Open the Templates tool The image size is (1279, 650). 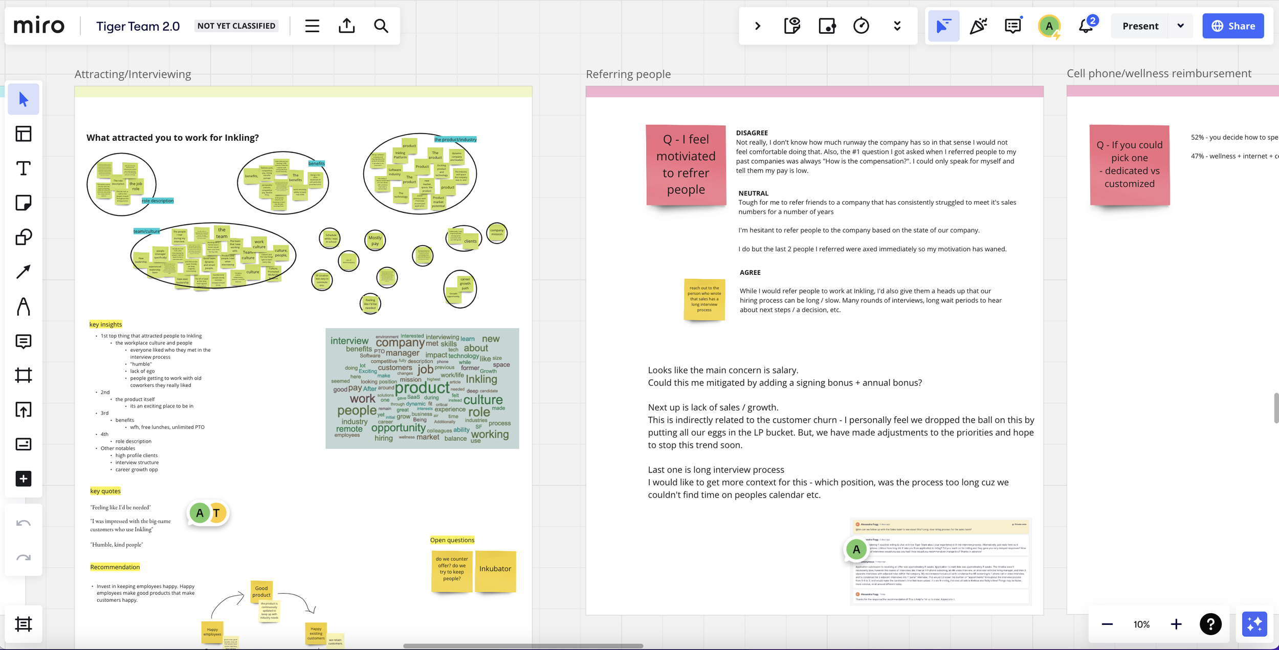click(24, 134)
